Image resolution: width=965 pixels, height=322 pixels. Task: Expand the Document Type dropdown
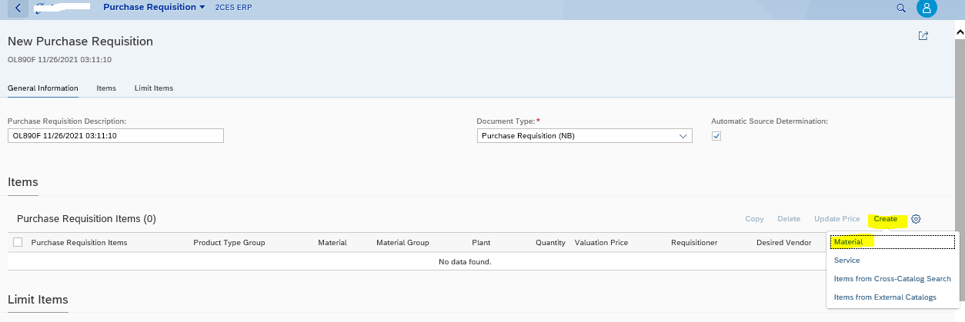click(x=682, y=136)
